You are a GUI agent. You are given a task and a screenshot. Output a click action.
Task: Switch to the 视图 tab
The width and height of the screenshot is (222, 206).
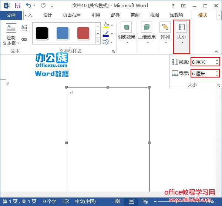click(x=154, y=15)
